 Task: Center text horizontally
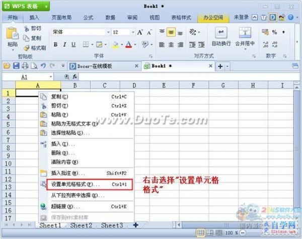(x=171, y=45)
